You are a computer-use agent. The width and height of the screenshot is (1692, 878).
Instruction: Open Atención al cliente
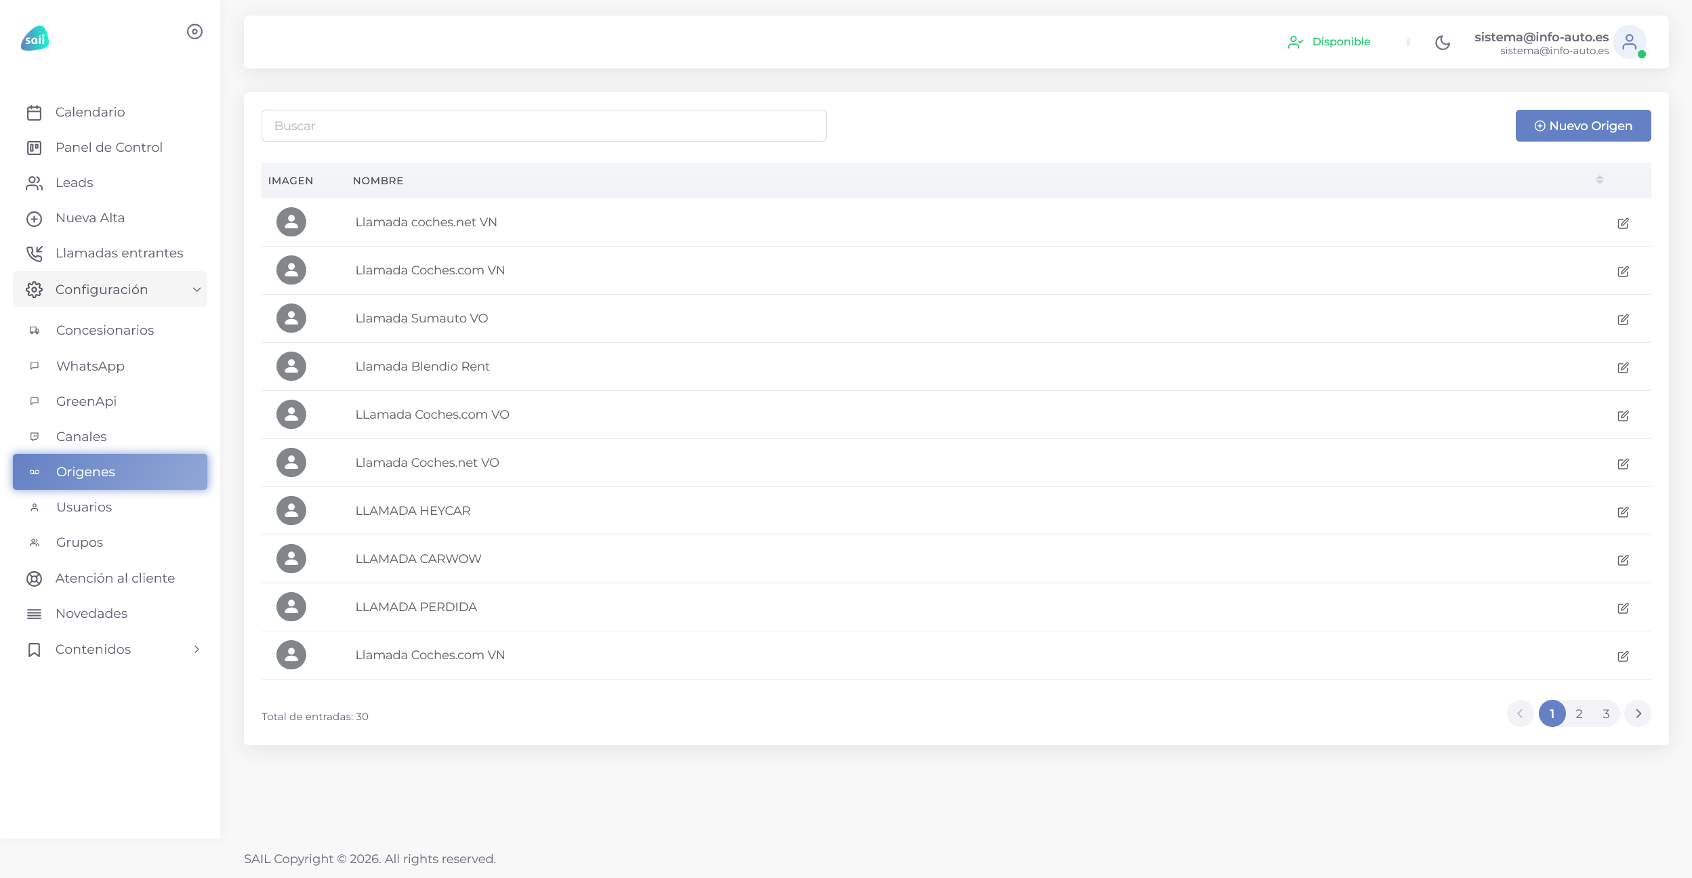tap(110, 578)
